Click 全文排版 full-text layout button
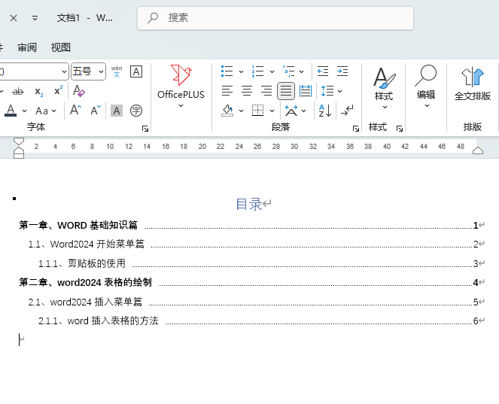Image resolution: width=499 pixels, height=404 pixels. [473, 84]
